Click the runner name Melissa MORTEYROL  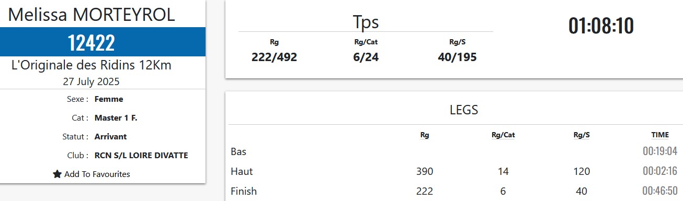(x=92, y=15)
